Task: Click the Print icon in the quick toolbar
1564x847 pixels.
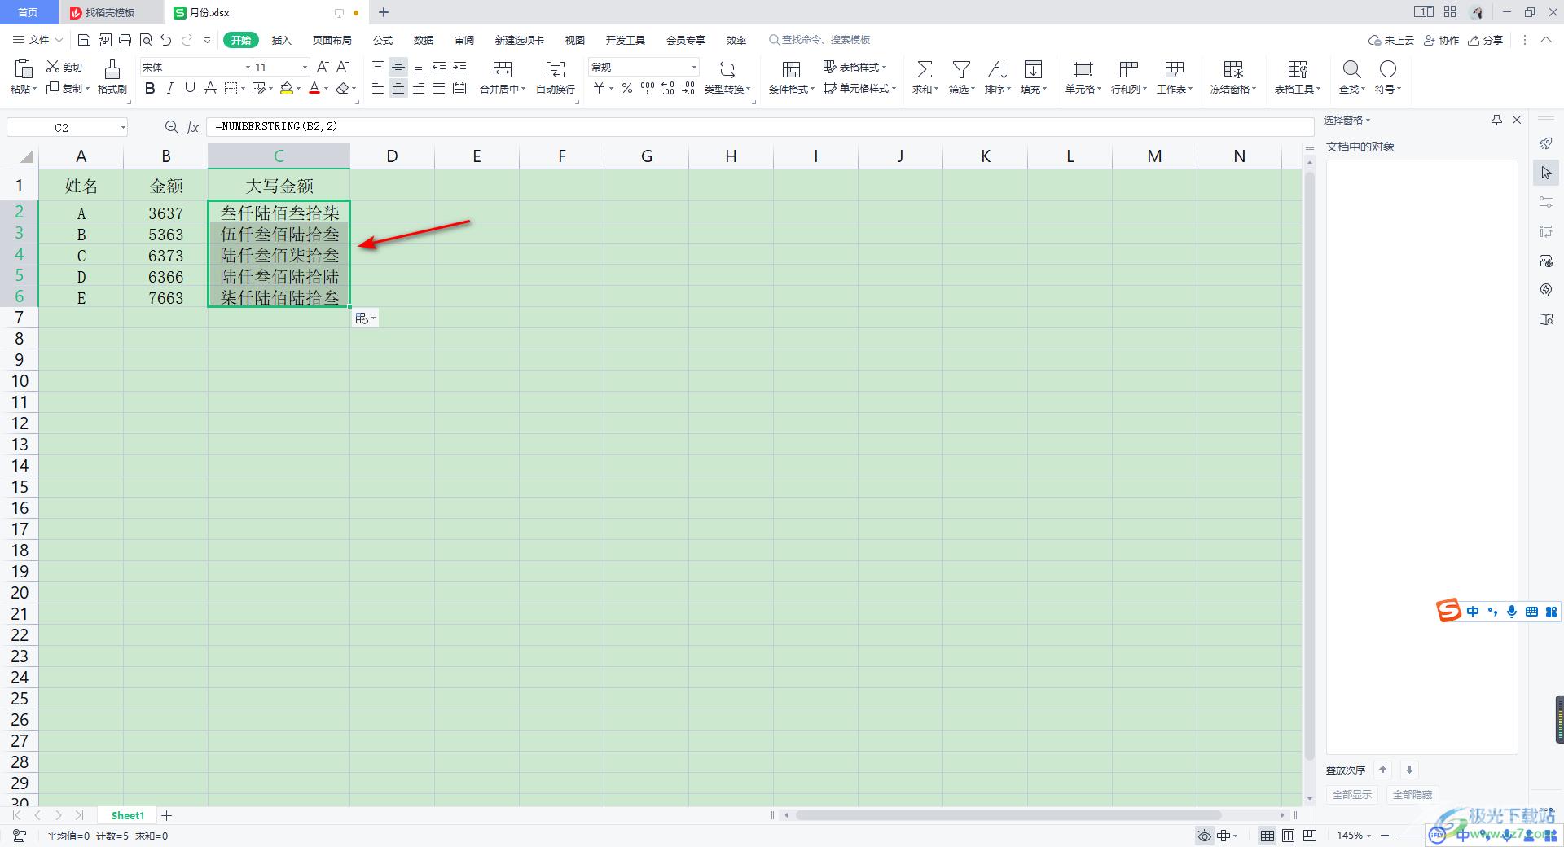Action: coord(125,40)
